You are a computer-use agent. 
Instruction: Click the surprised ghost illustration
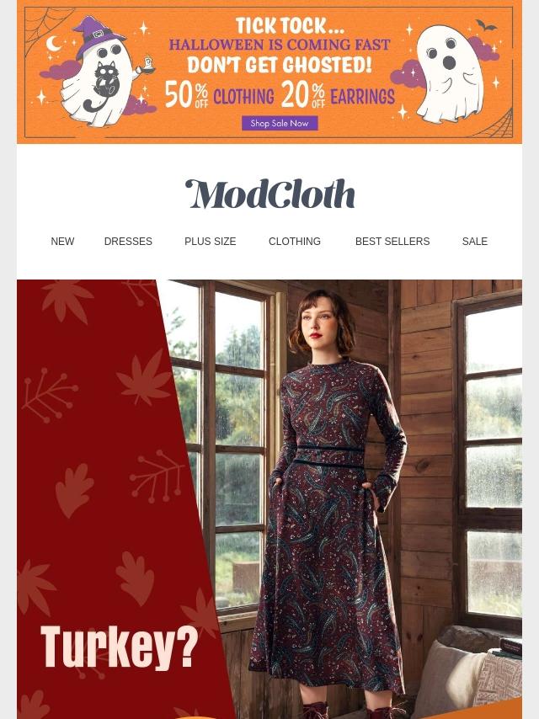tap(450, 73)
